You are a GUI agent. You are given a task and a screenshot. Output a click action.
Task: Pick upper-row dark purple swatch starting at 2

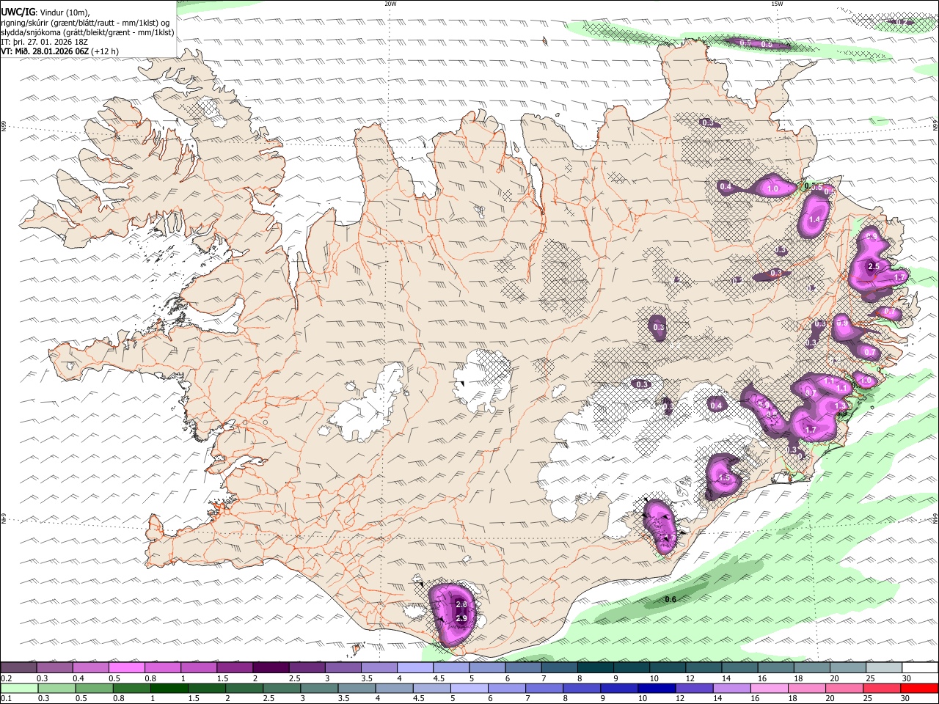271,667
